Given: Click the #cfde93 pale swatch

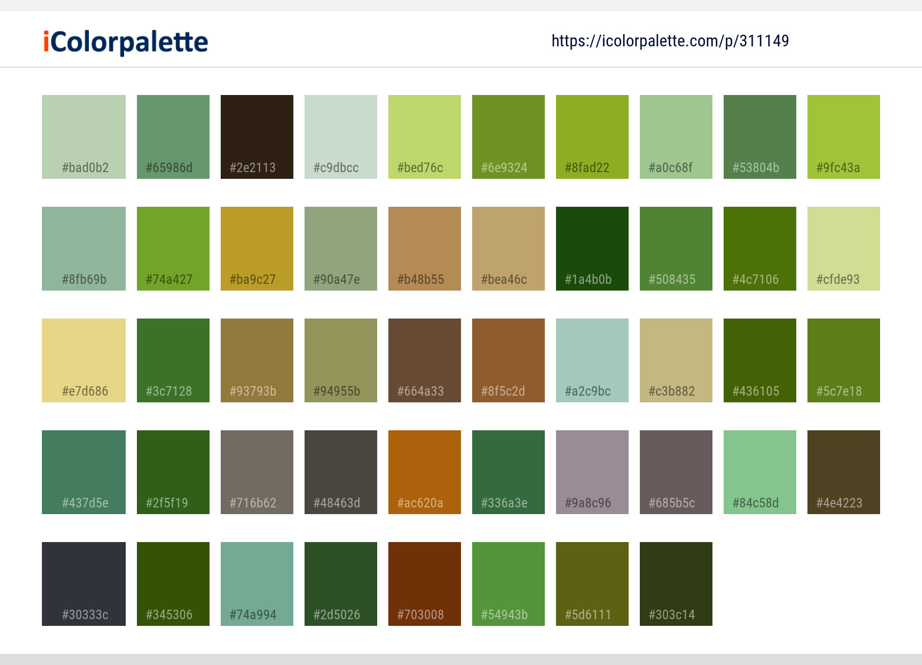Looking at the screenshot, I should 843,248.
